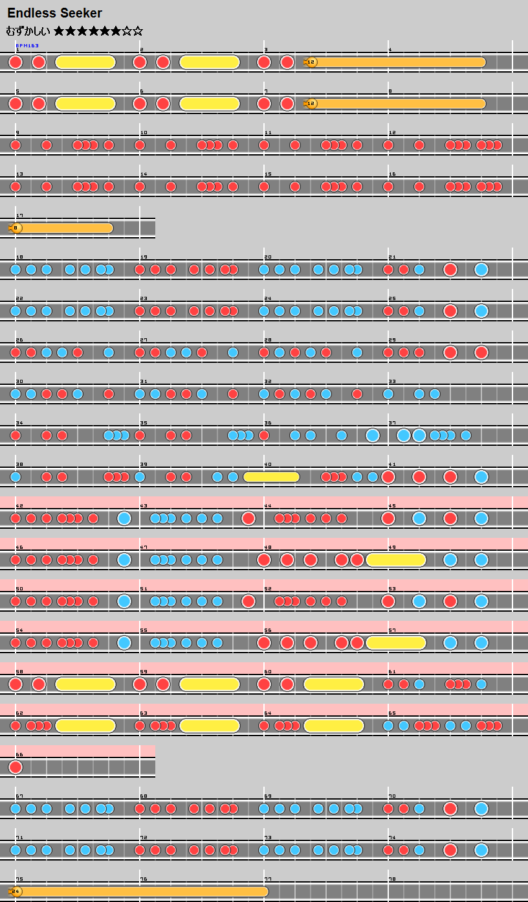Click the first big red note in measure 1

point(16,62)
